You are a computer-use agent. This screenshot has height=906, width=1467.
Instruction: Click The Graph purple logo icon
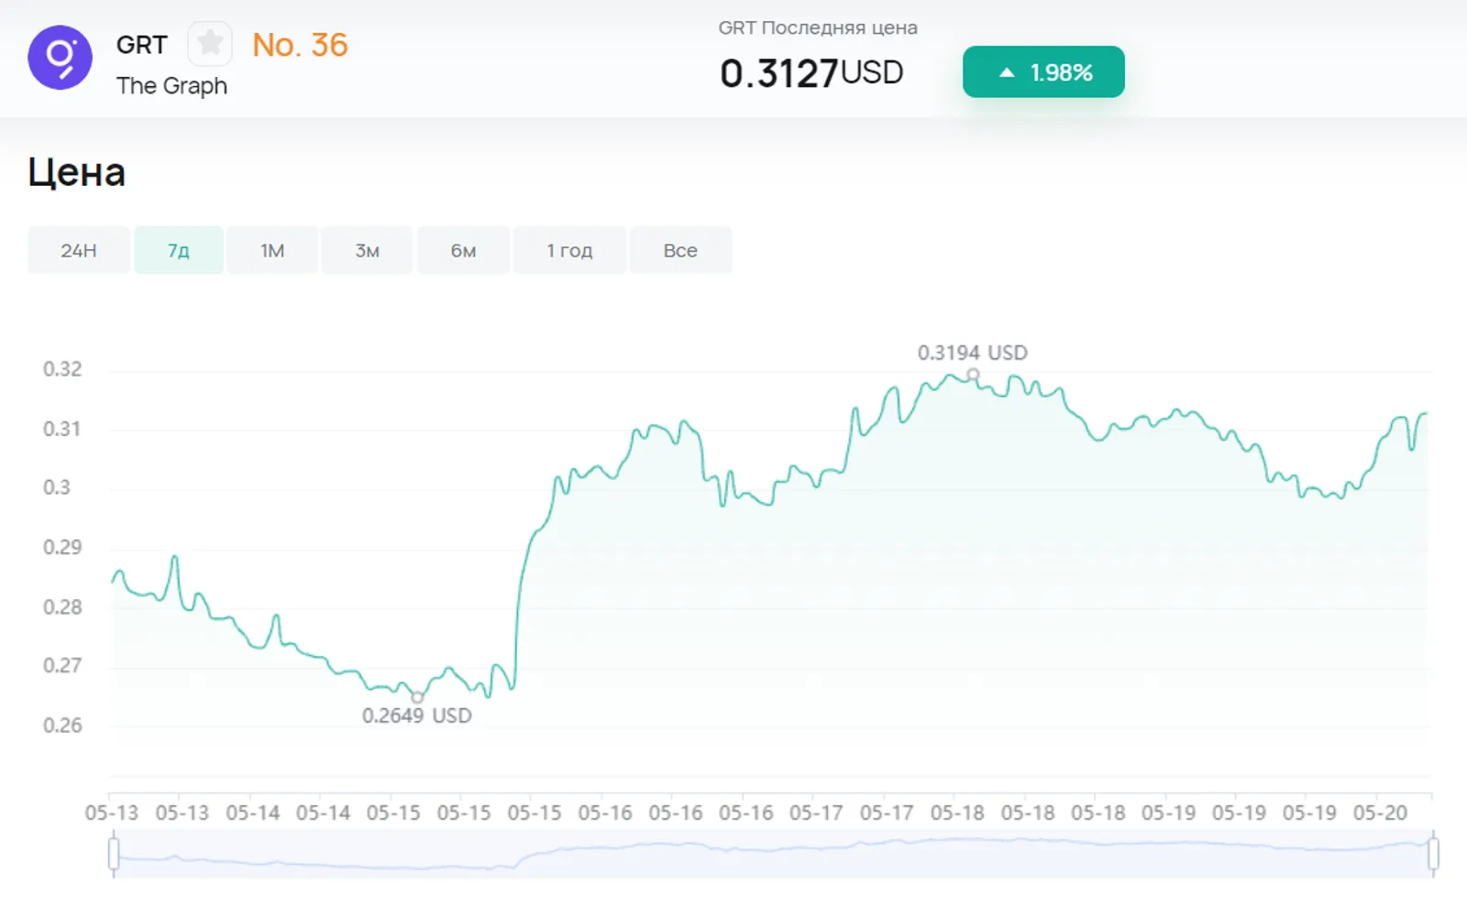click(60, 58)
